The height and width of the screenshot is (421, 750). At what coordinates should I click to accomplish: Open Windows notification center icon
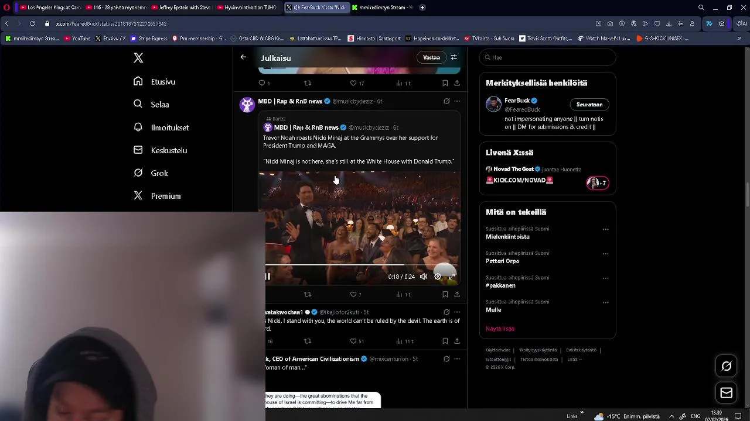pos(738,416)
